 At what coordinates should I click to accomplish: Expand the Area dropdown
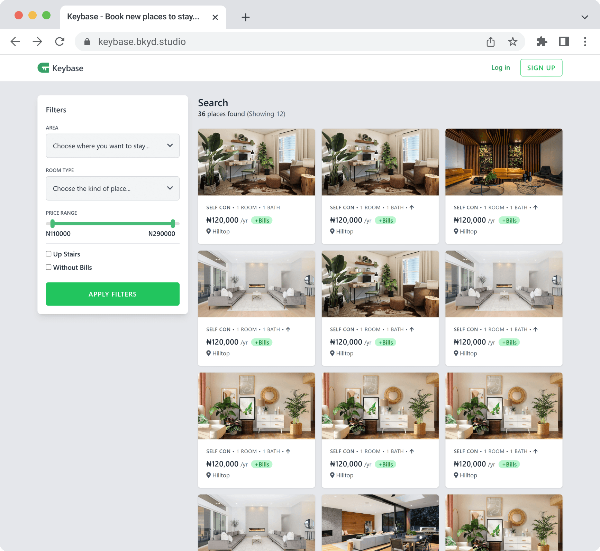112,146
